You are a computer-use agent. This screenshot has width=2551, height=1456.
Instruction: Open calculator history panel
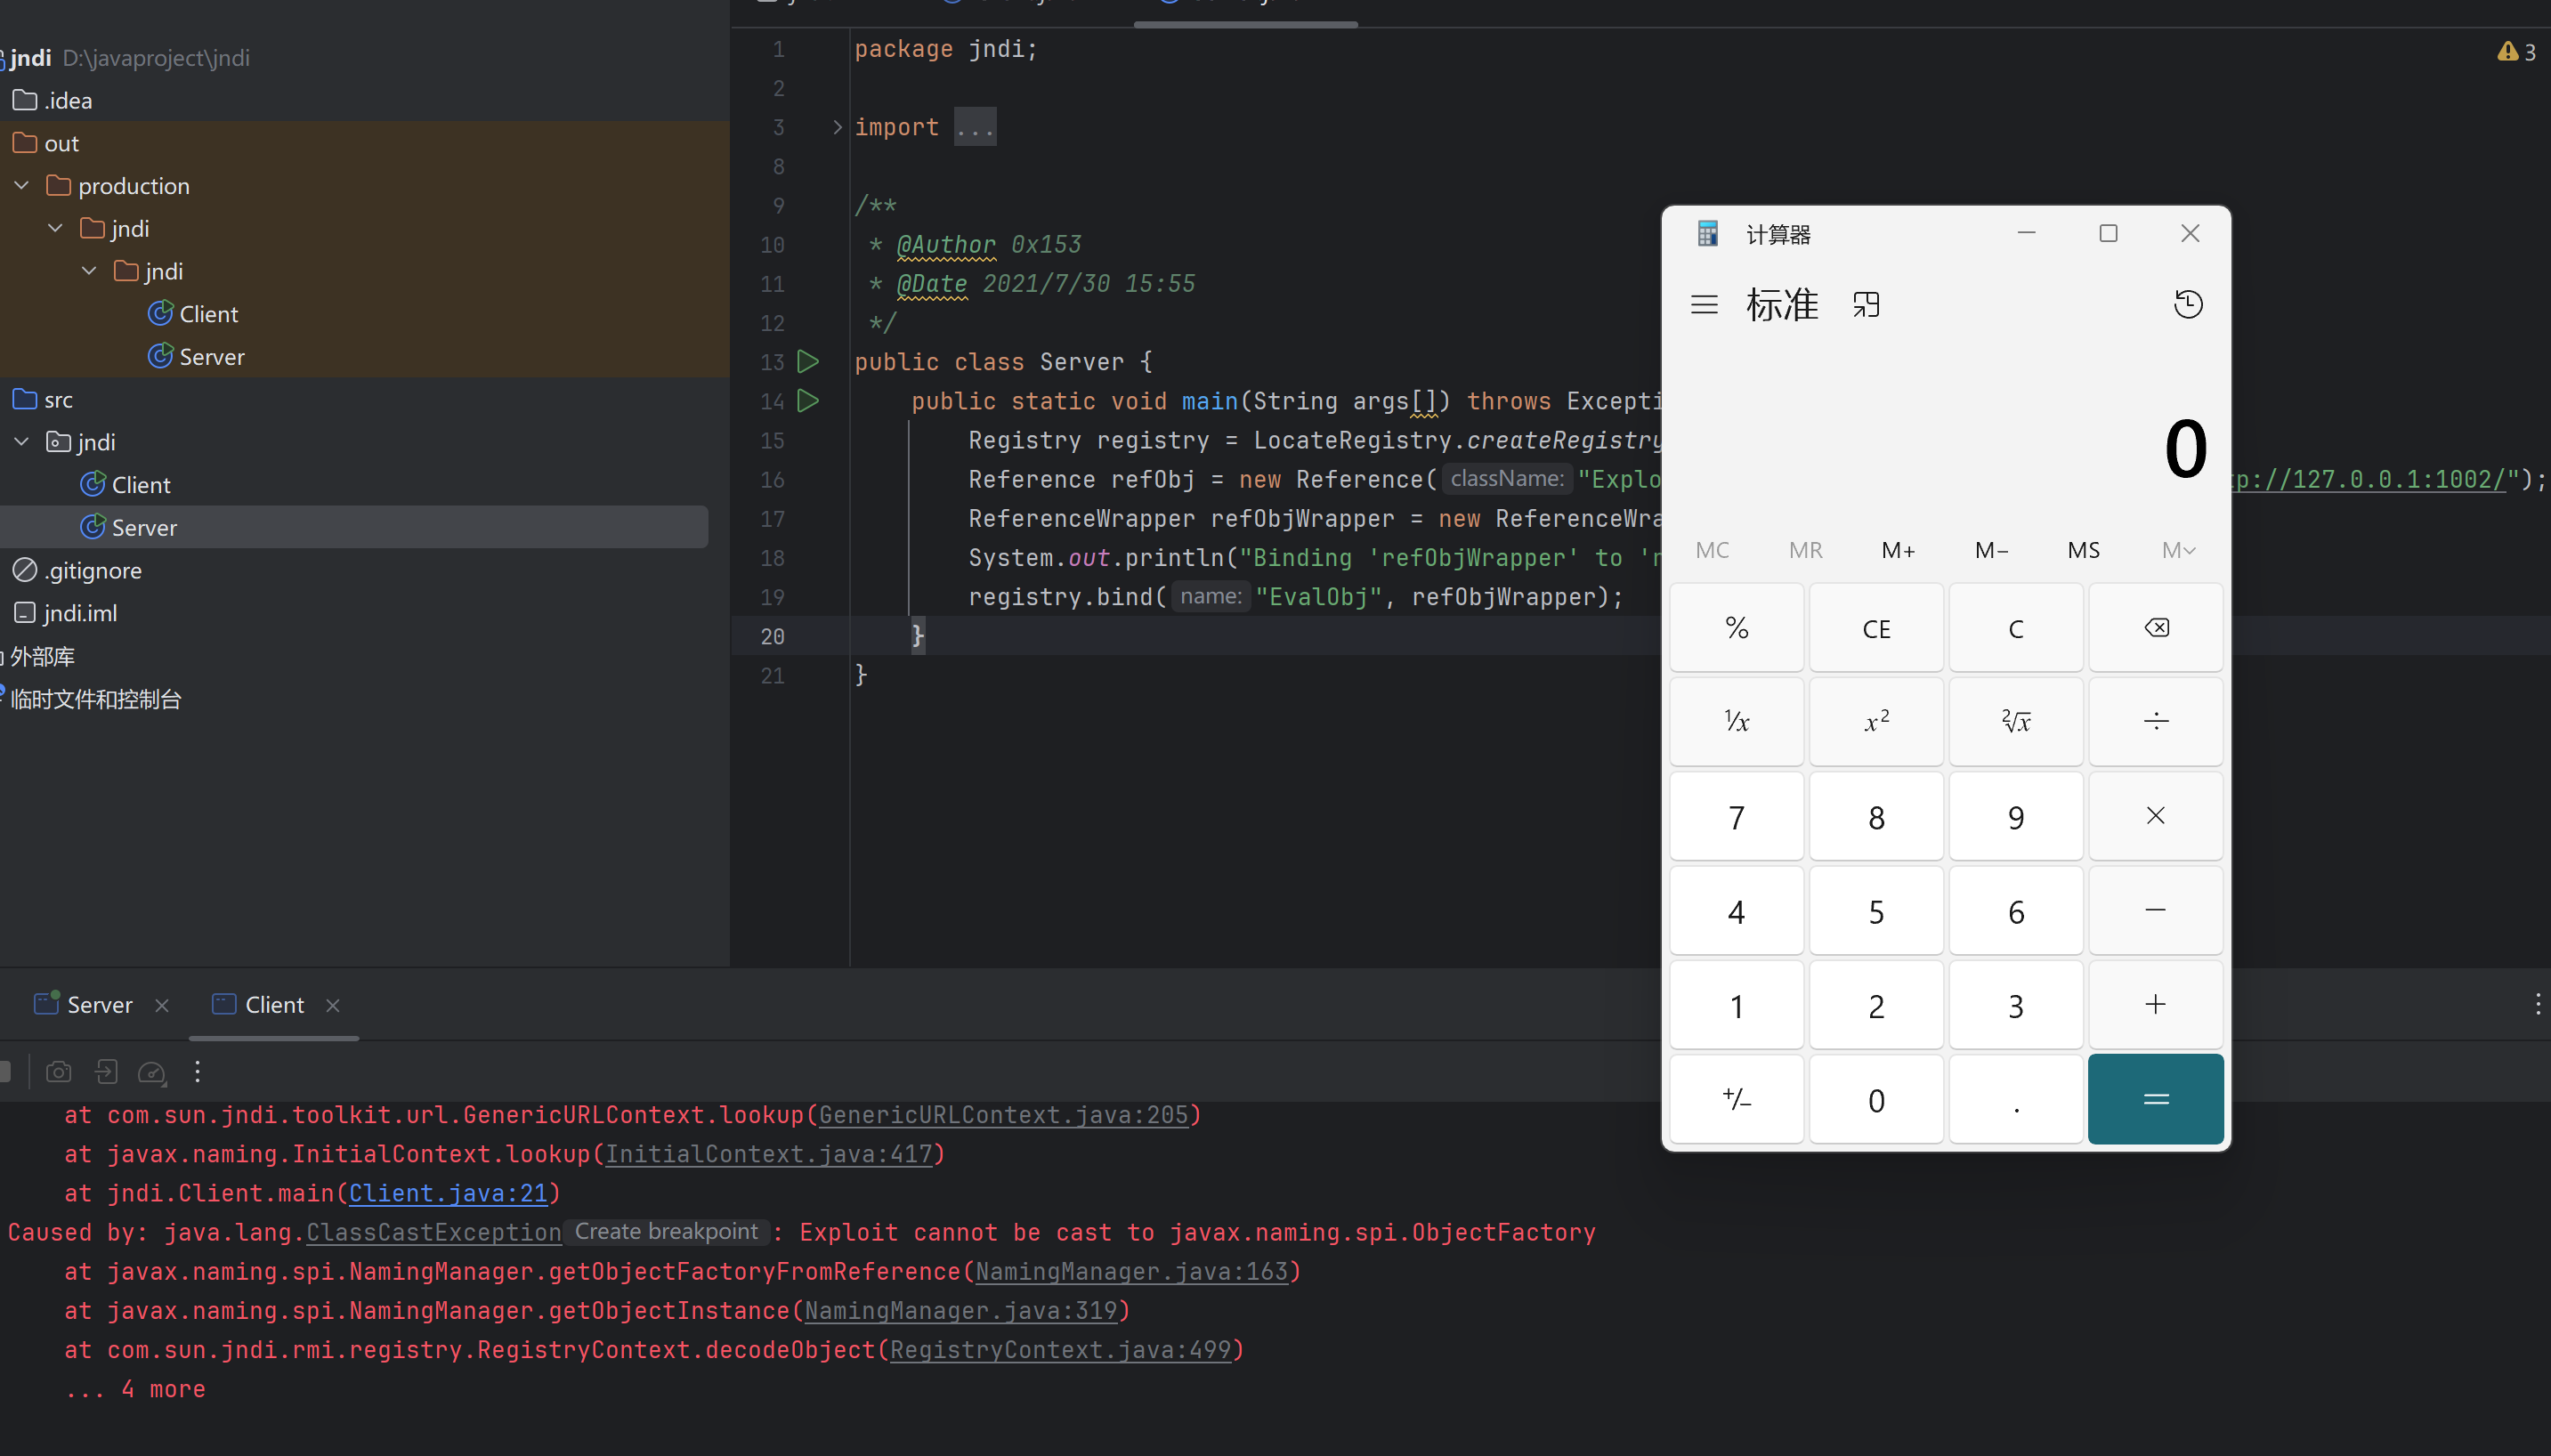(x=2187, y=304)
